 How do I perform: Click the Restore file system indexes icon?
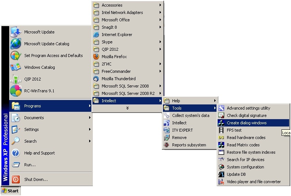pyautogui.click(x=221, y=152)
